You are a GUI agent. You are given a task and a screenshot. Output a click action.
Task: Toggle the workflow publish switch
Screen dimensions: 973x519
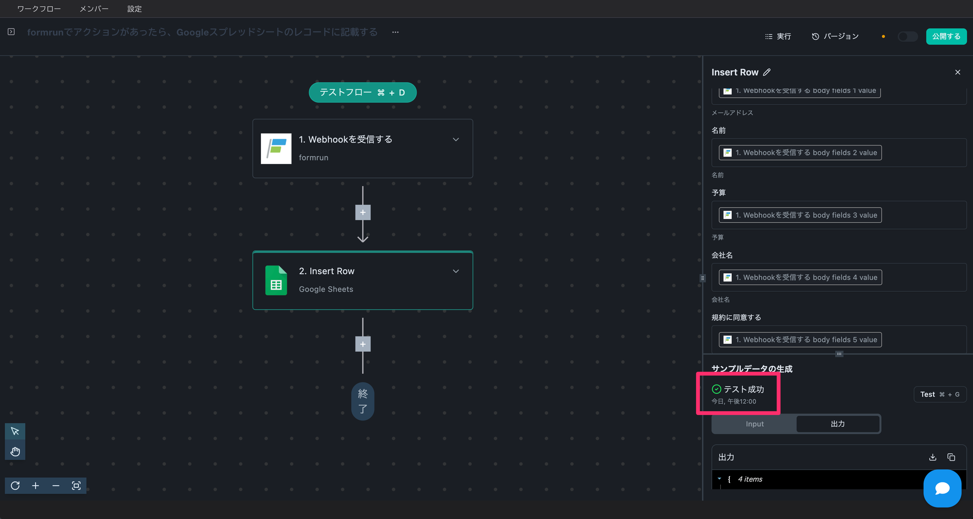point(907,37)
